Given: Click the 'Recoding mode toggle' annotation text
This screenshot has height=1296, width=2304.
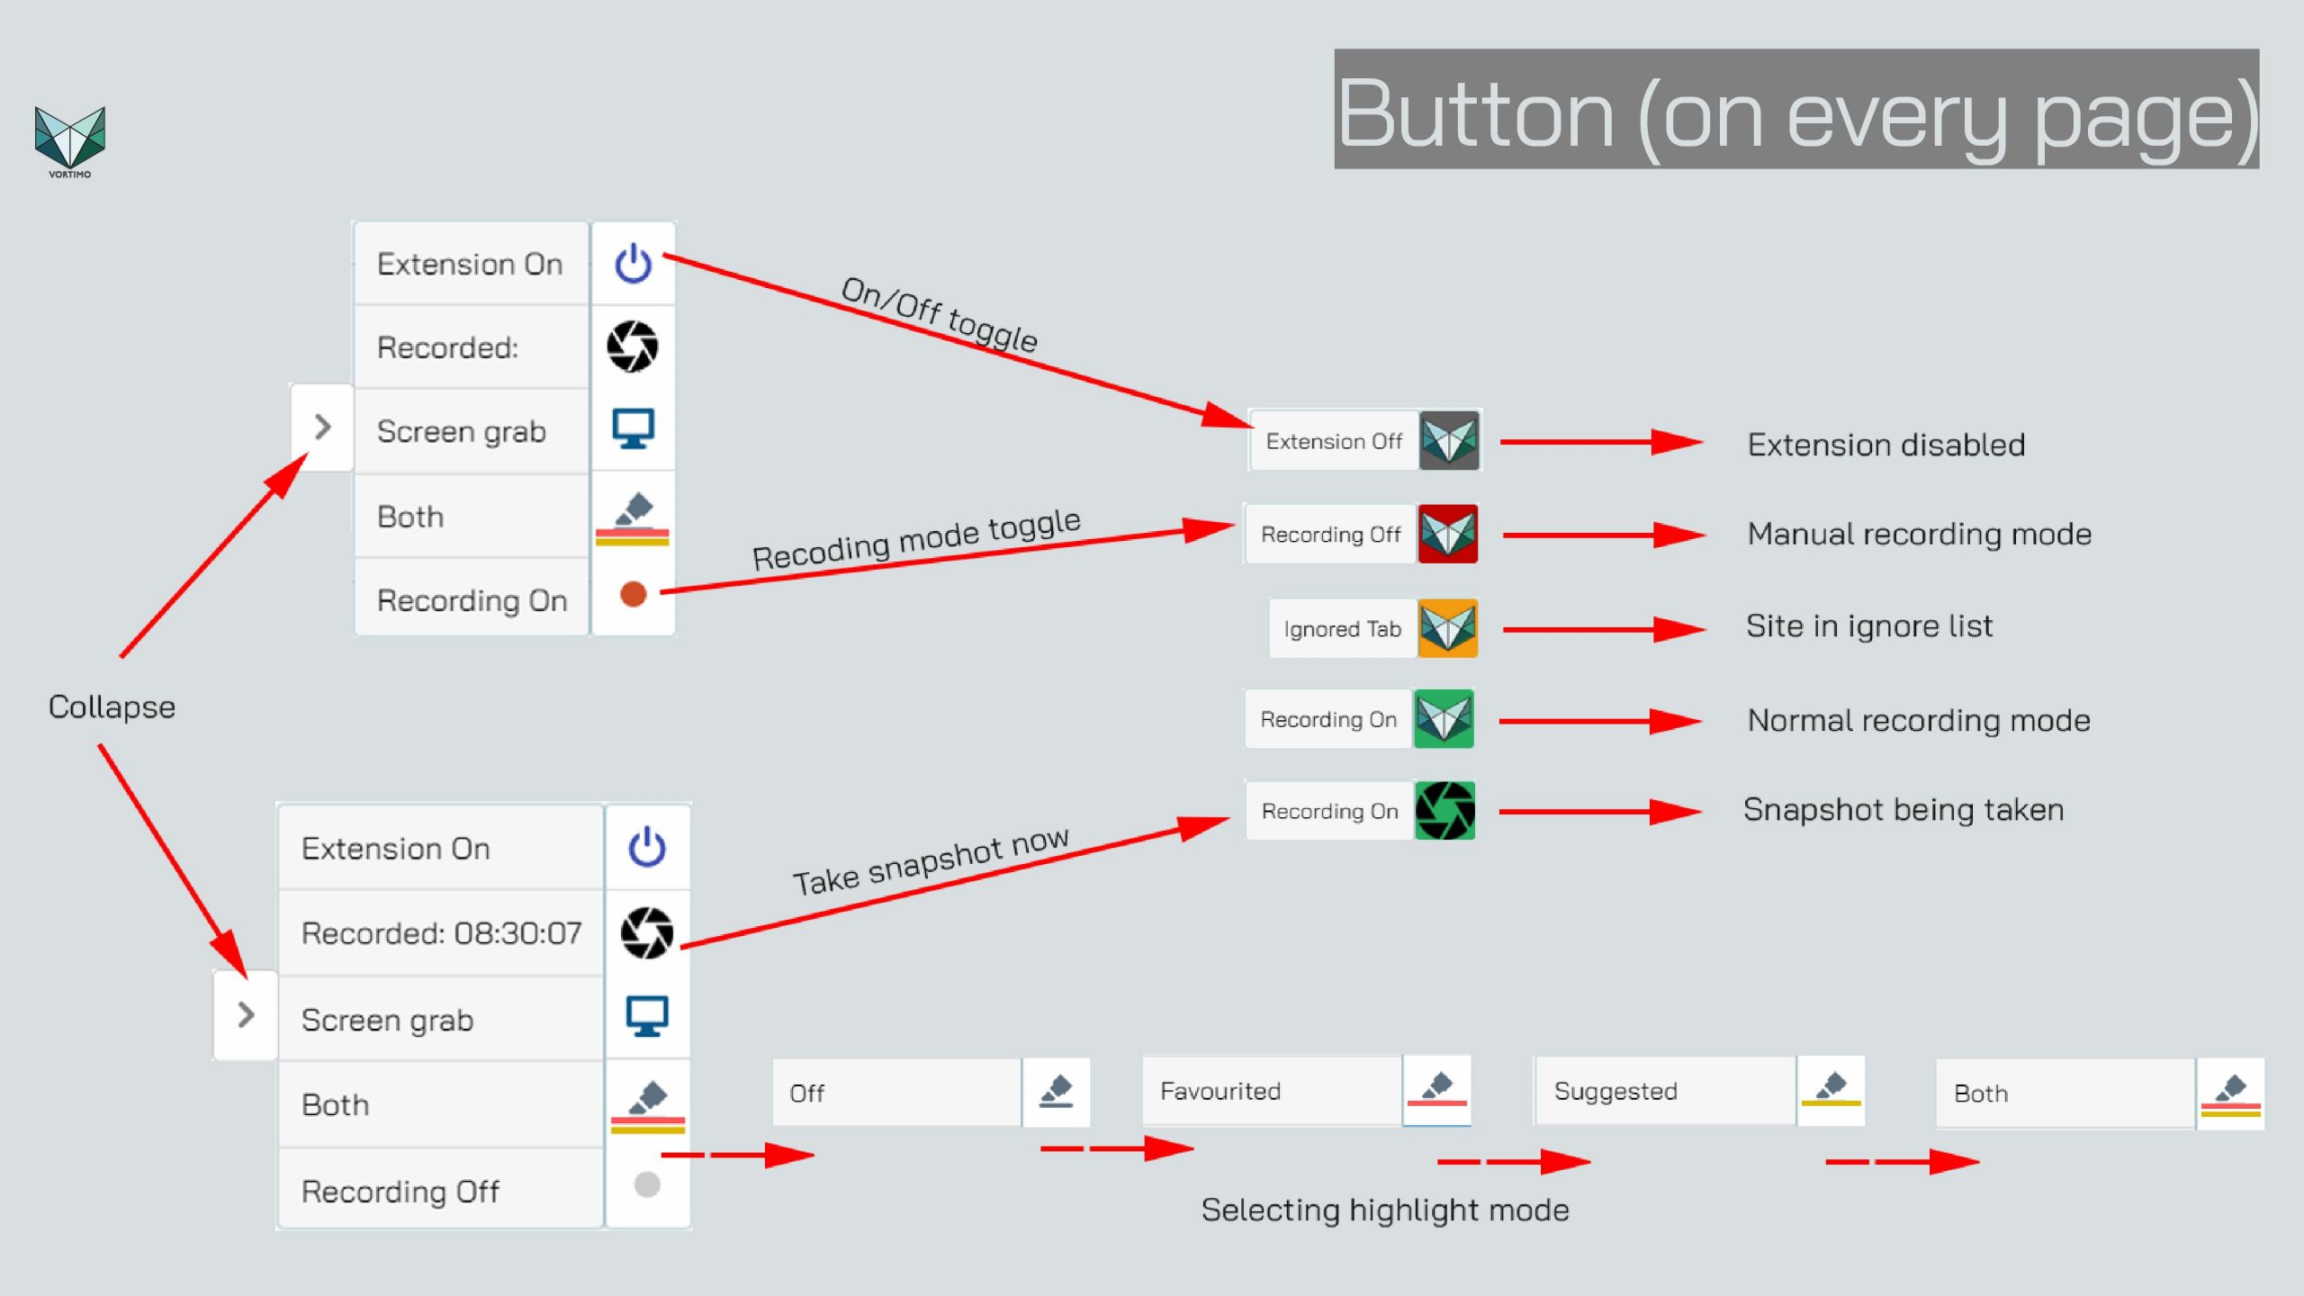Looking at the screenshot, I should 916,539.
